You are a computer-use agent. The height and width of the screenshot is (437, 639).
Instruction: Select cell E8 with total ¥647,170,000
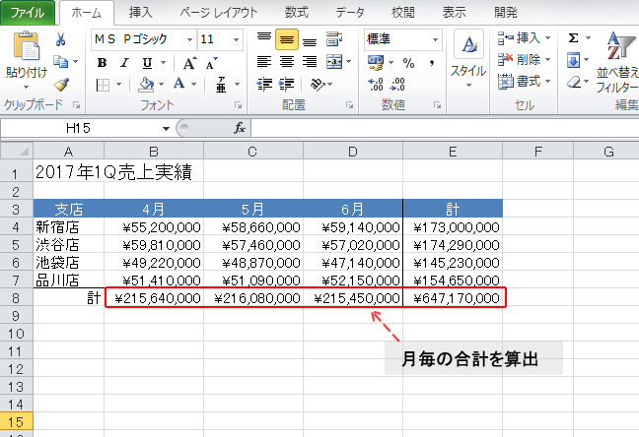point(453,297)
